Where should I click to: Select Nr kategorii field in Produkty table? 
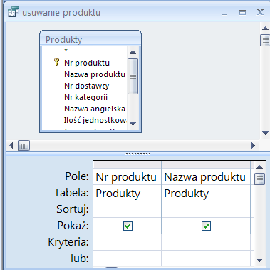pos(85,97)
